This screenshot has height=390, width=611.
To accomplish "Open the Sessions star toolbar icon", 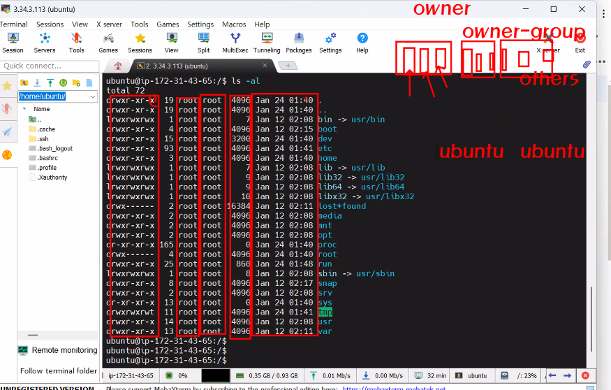I will (140, 43).
